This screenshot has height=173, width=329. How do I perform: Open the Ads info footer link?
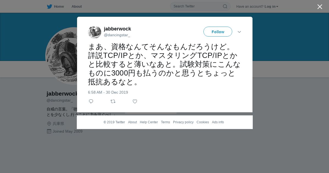[x=218, y=122]
